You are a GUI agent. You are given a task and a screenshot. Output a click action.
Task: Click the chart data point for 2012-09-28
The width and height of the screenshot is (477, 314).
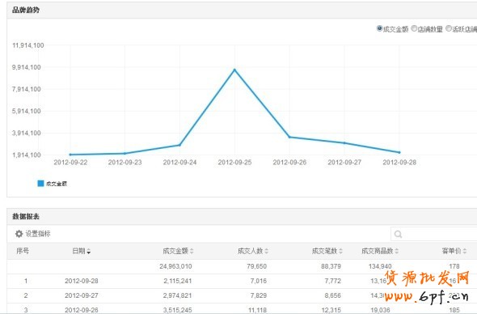399,152
